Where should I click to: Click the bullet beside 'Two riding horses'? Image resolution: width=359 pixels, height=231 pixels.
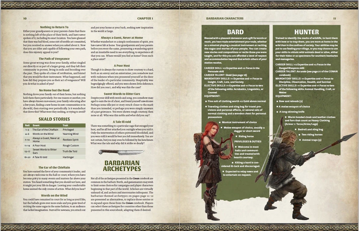pos(299,135)
